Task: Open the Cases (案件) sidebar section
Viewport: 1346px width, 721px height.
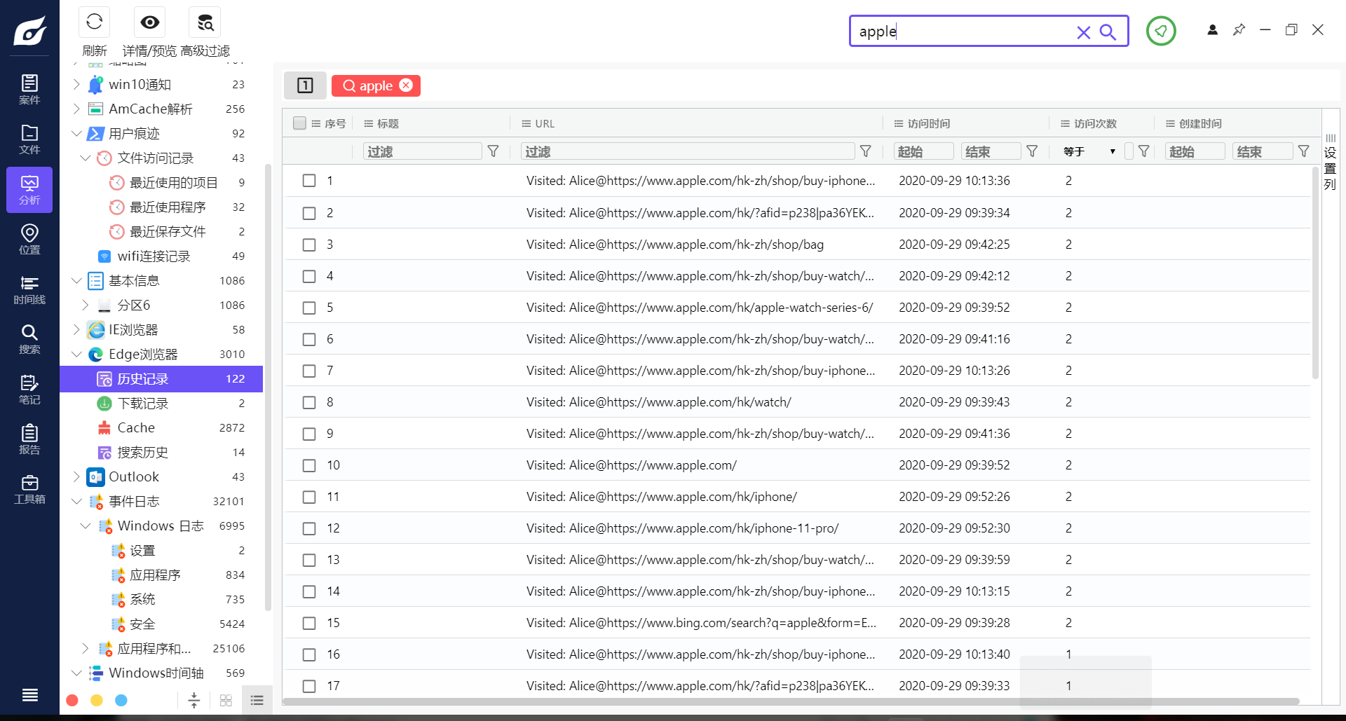Action: (x=29, y=90)
